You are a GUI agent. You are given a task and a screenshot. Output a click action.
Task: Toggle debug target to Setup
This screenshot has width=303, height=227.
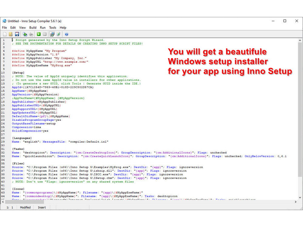click(52, 34)
